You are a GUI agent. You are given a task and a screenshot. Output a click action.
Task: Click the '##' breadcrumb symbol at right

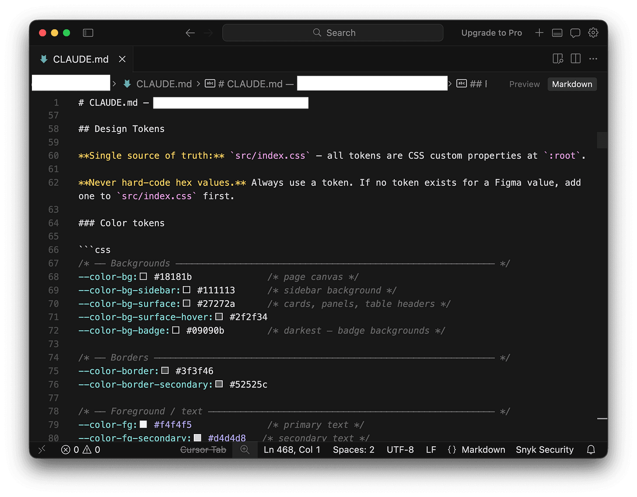click(x=472, y=84)
